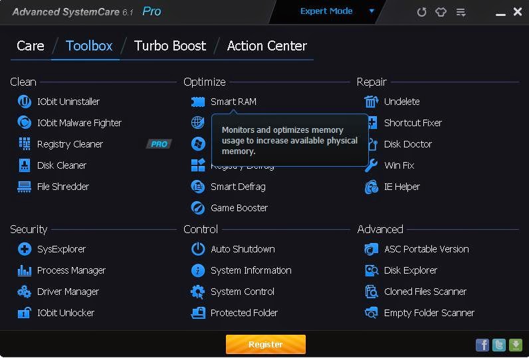Open the skin shirt icon
Viewport: 529px width, 358px height.
441,13
